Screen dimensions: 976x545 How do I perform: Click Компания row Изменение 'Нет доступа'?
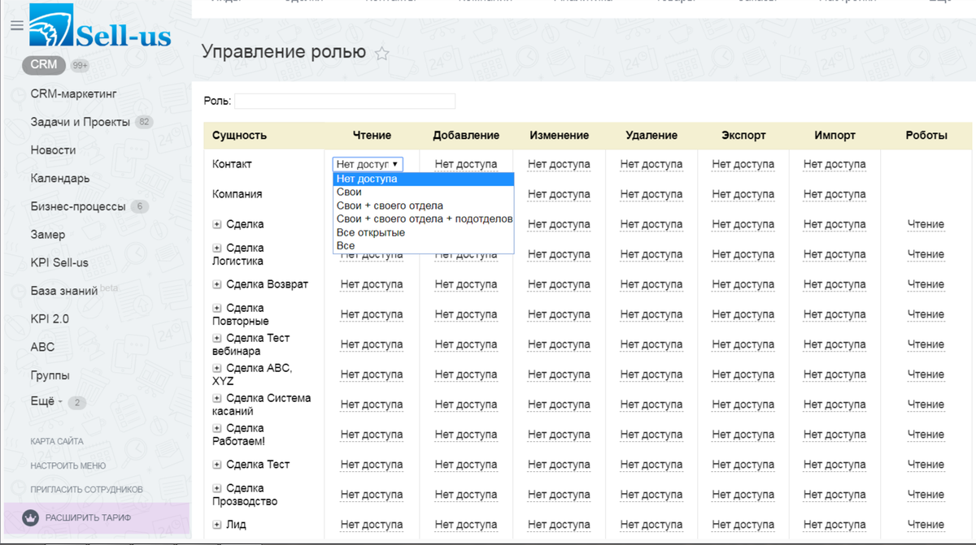click(x=559, y=194)
